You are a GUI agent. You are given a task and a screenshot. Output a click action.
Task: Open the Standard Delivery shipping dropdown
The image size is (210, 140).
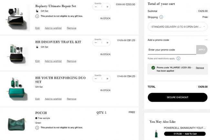pyautogui.click(x=177, y=27)
